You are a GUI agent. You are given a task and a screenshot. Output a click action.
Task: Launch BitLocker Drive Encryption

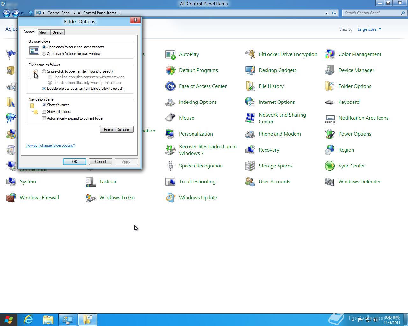pos(288,54)
